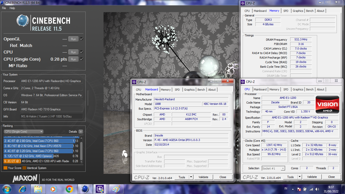Image resolution: width=345 pixels, height=194 pixels.
Task: Click the Close button in the Mainboard window
Action: coord(223,177)
